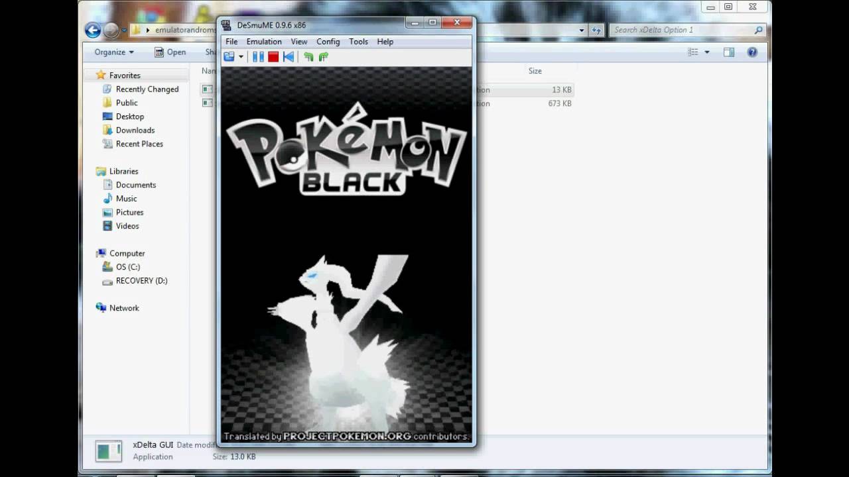This screenshot has width=849, height=477.
Task: Select Libraries in the navigation pane
Action: pos(123,171)
